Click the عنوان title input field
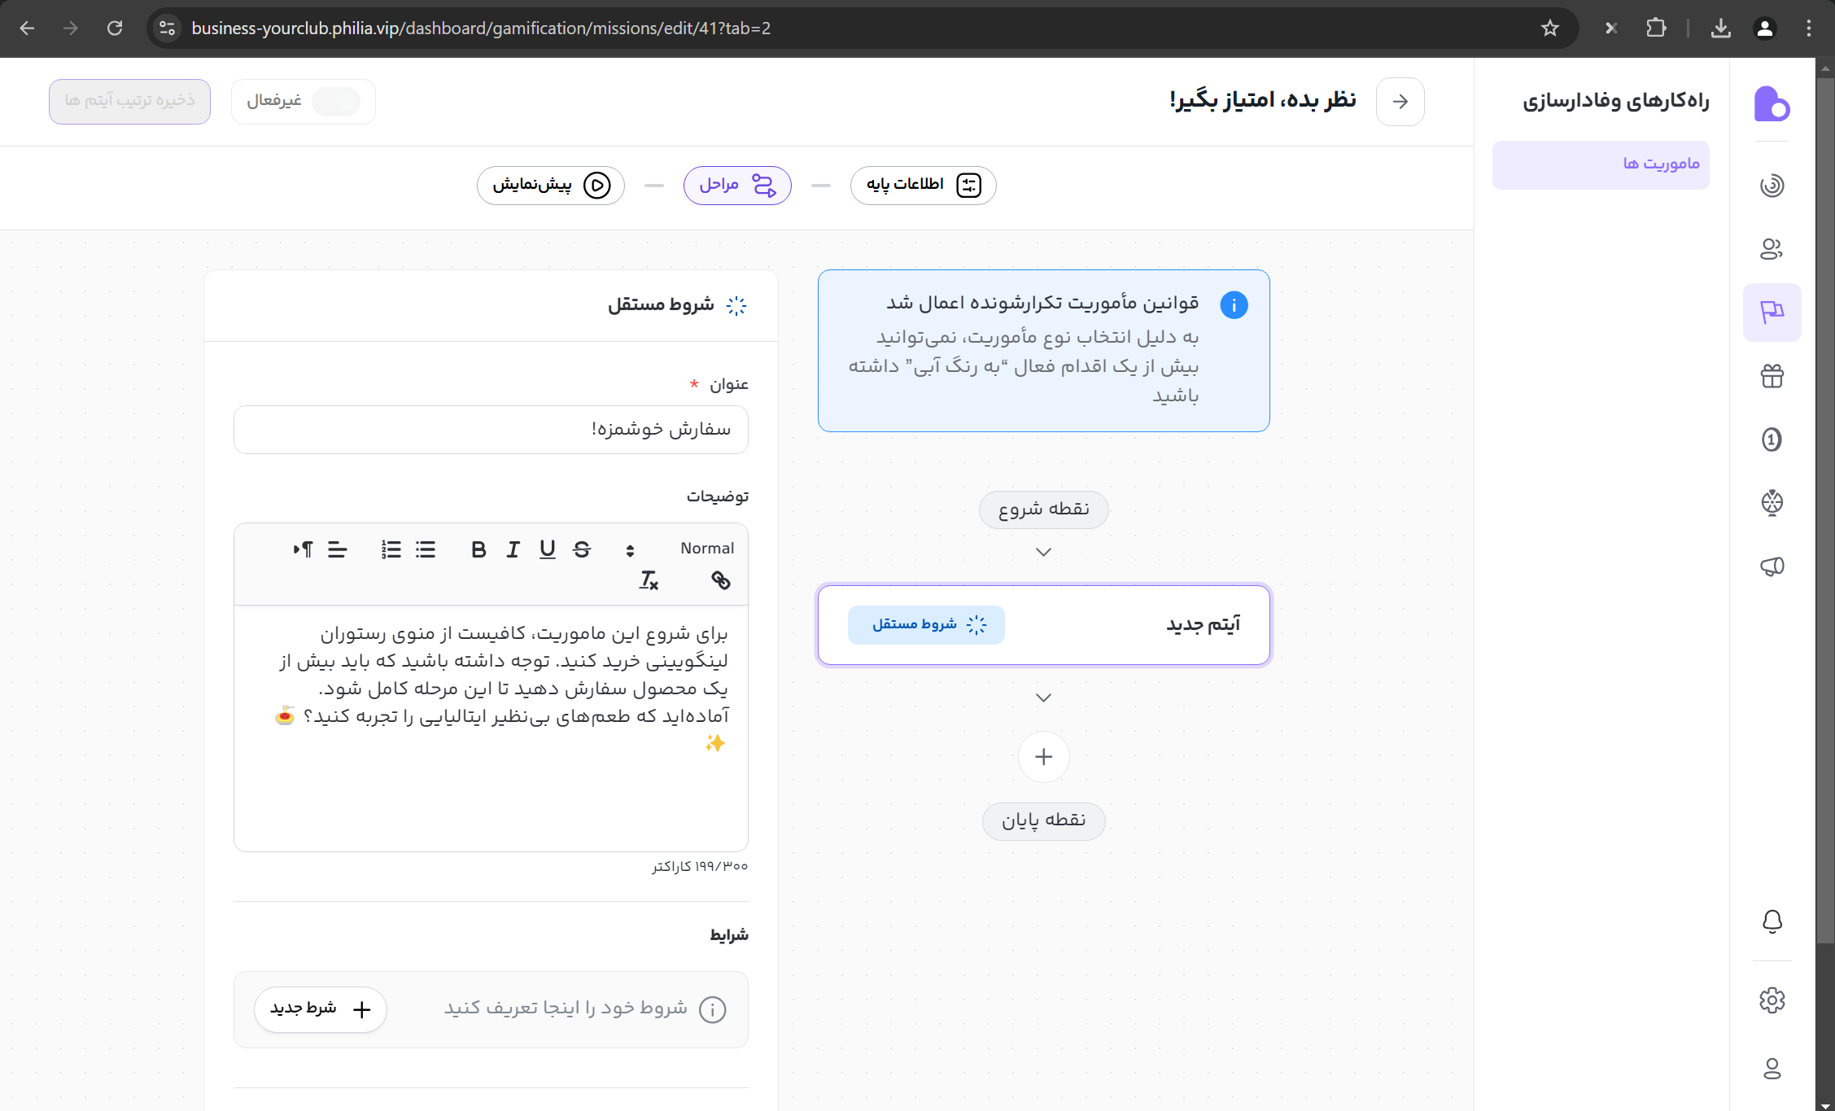This screenshot has width=1835, height=1111. 491,430
